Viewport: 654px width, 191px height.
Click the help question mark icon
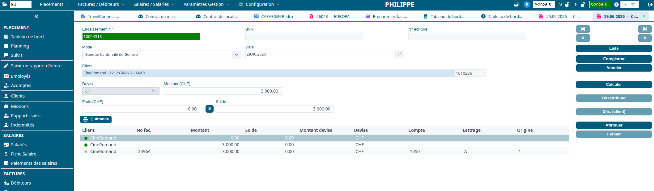tap(616, 5)
